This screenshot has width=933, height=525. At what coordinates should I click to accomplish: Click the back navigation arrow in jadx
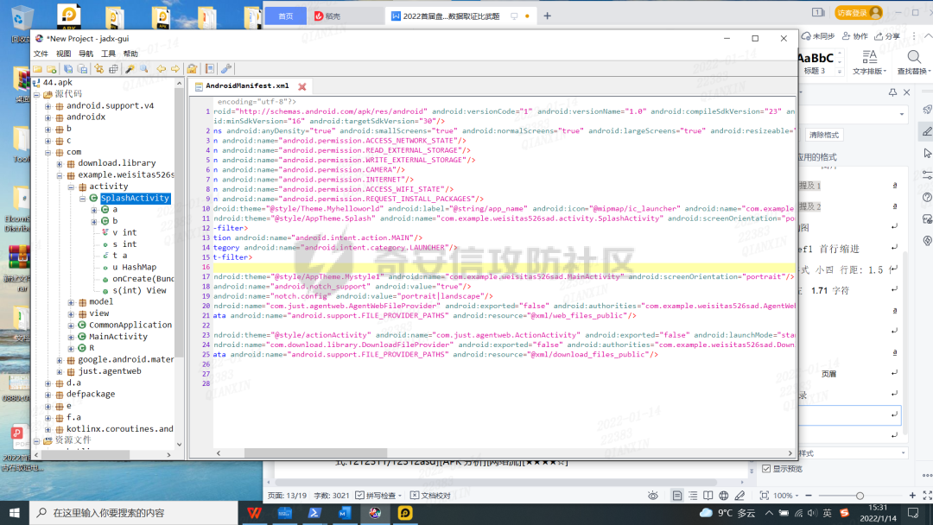(161, 69)
